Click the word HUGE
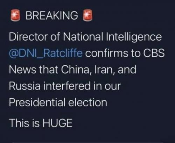Image resolution: width=175 pixels, height=143 pixels. pos(57,123)
